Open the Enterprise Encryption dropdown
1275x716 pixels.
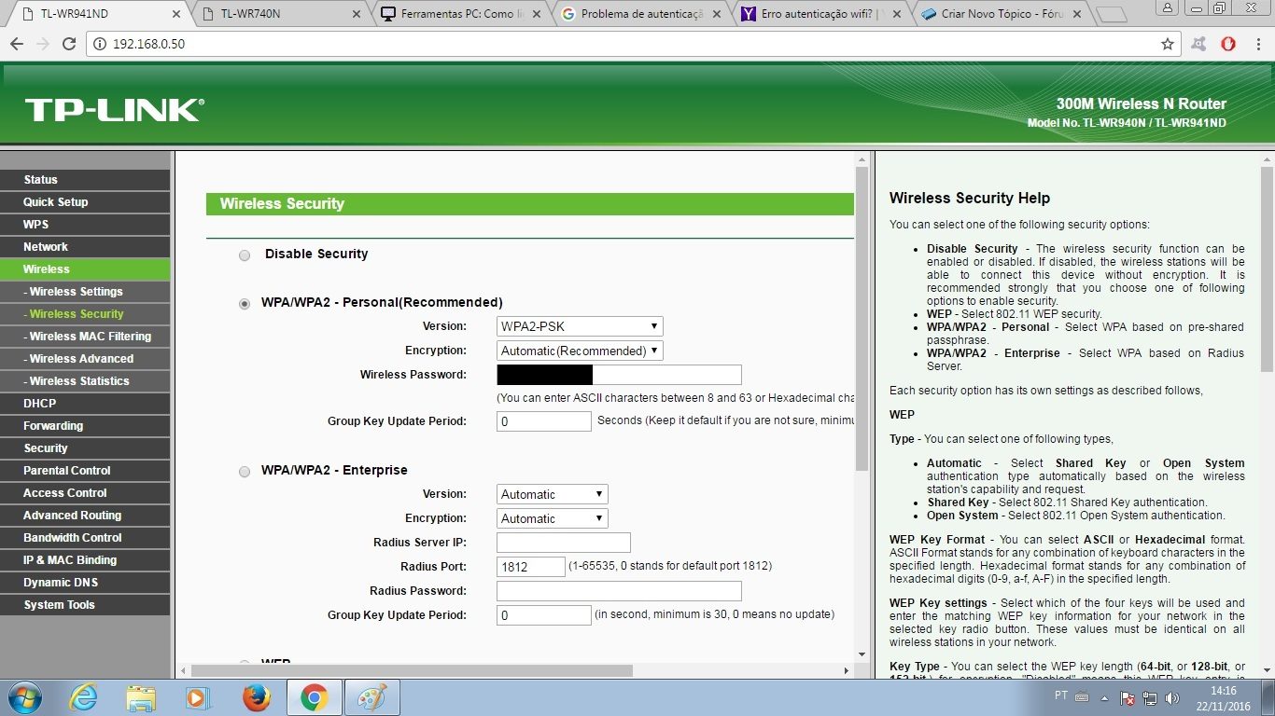tap(553, 518)
